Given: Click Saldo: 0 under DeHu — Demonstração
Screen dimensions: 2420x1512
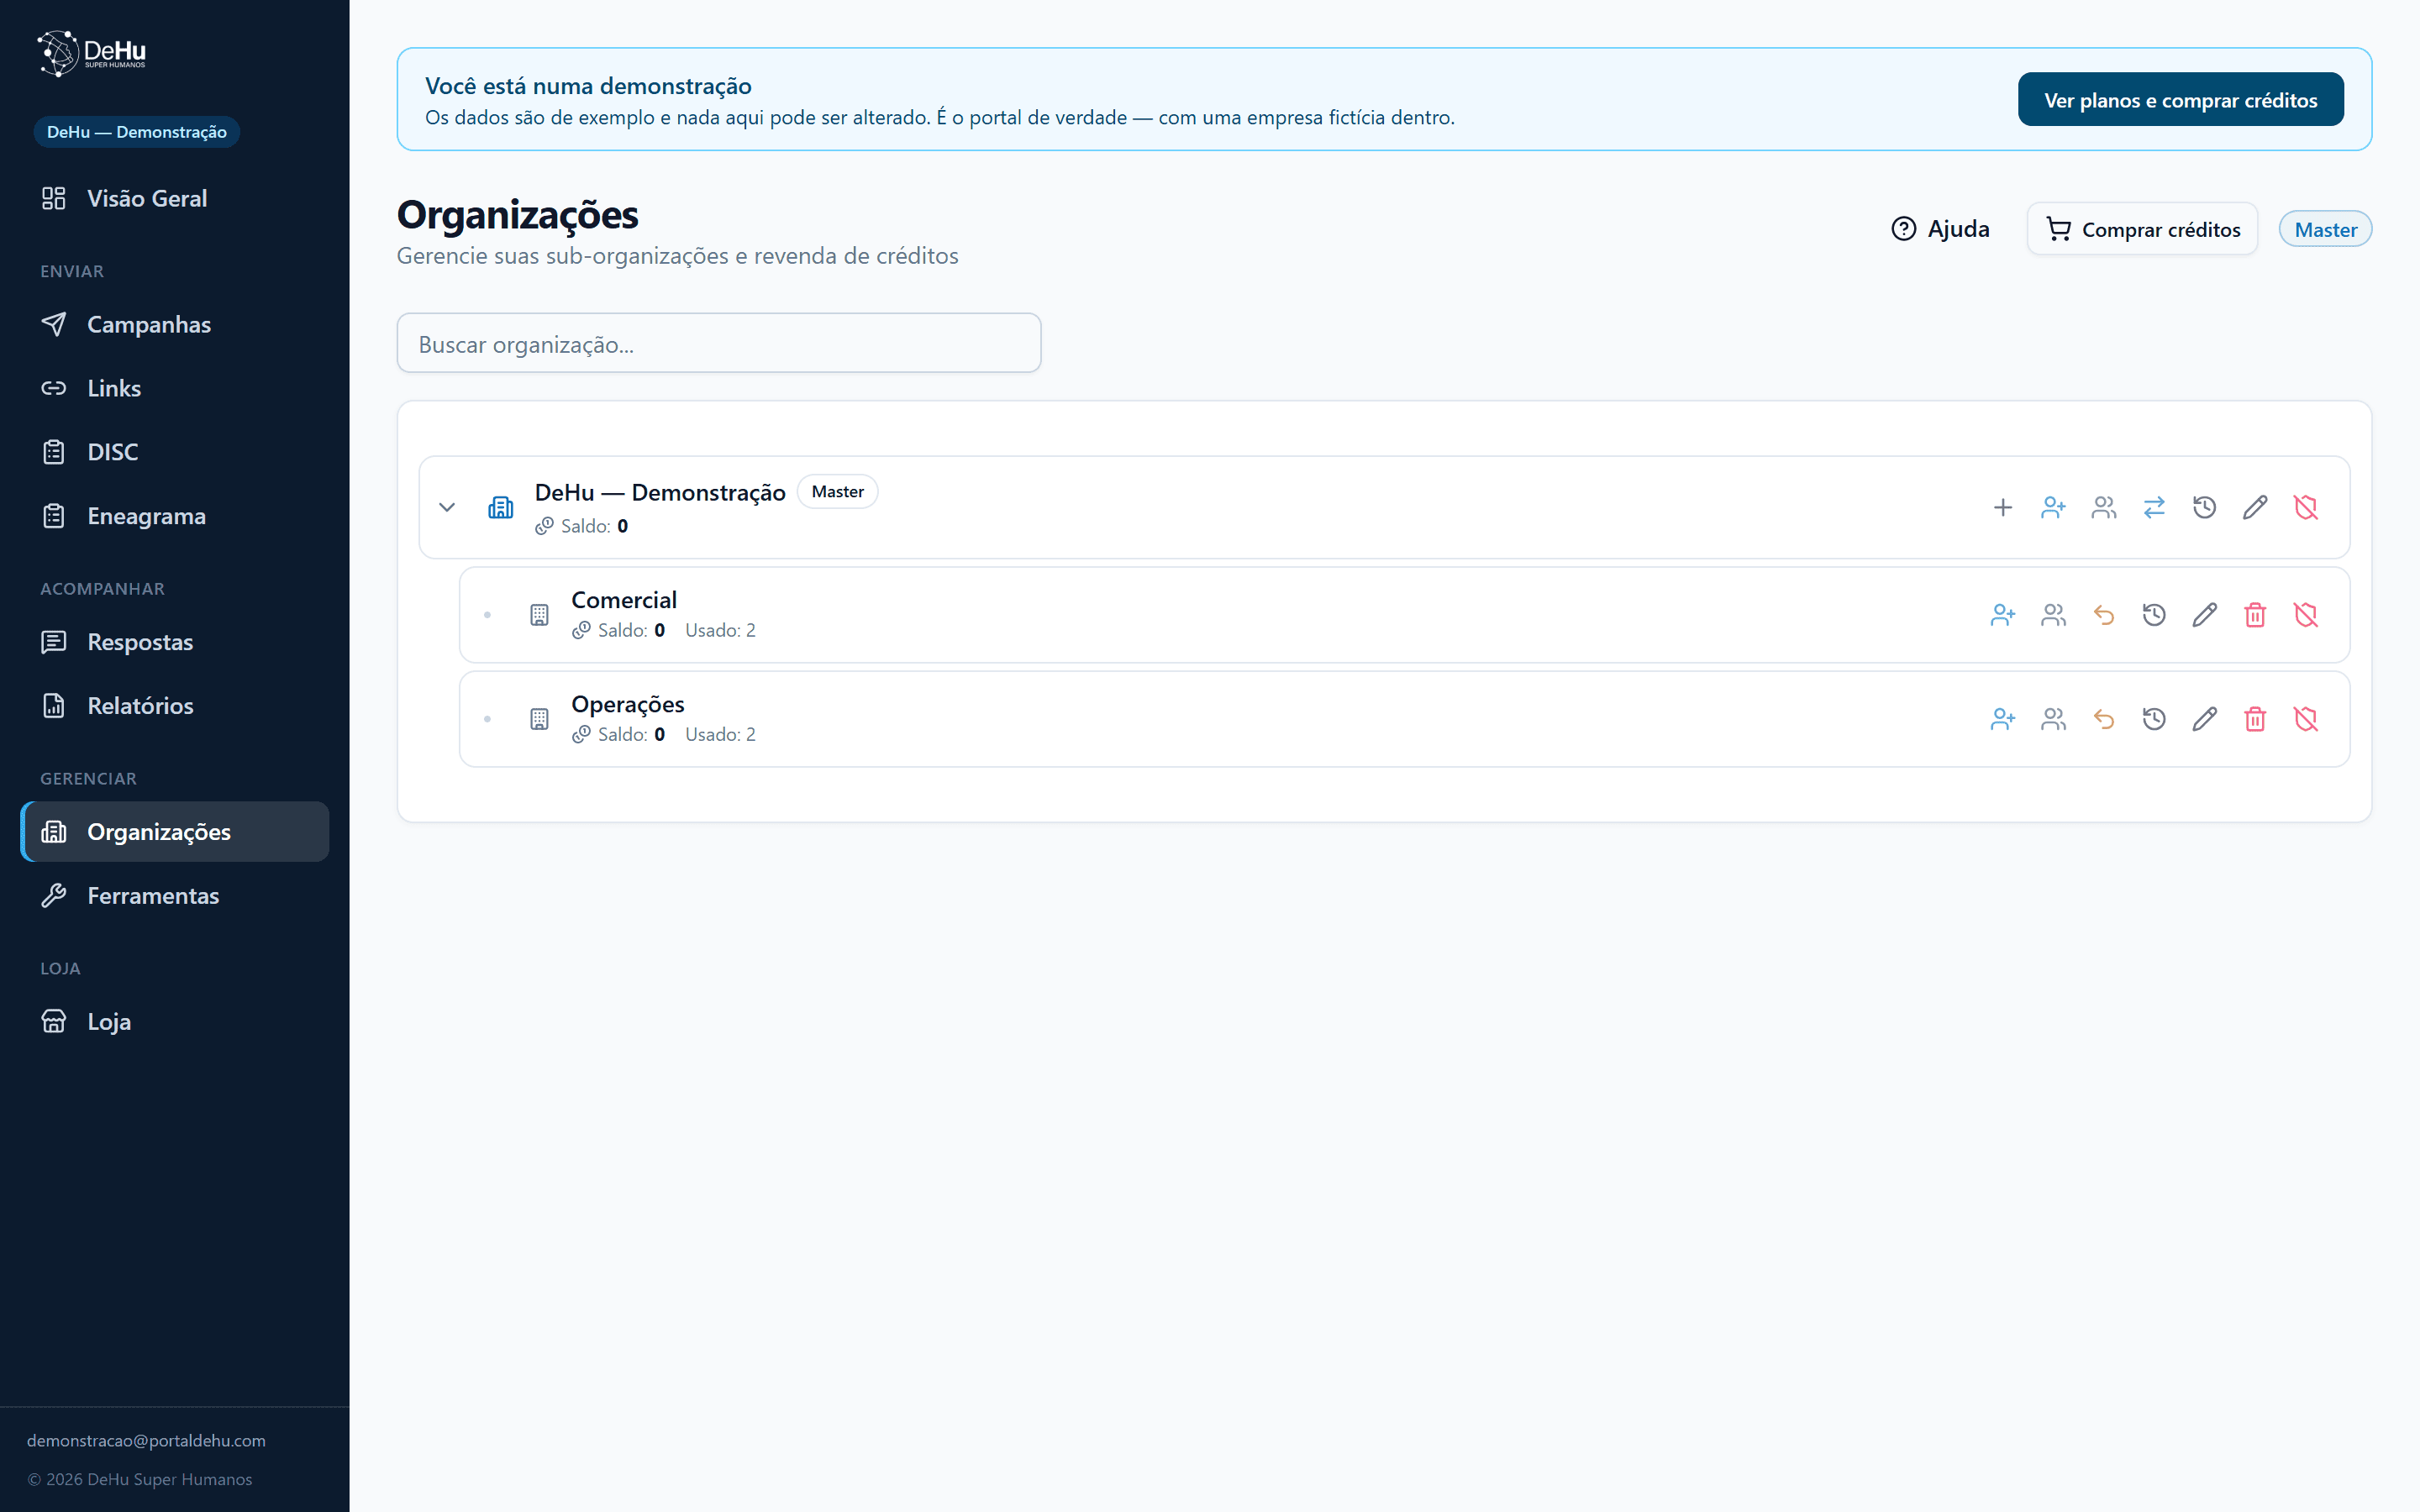Looking at the screenshot, I should (582, 526).
